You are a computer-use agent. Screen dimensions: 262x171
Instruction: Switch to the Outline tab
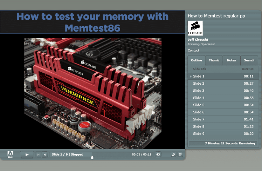tap(196, 60)
